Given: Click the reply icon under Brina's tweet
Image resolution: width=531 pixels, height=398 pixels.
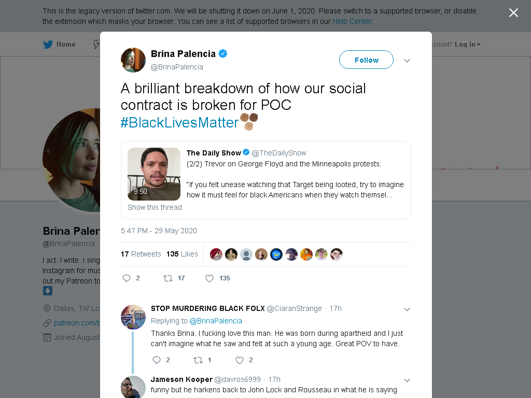Looking at the screenshot, I should pos(127,278).
